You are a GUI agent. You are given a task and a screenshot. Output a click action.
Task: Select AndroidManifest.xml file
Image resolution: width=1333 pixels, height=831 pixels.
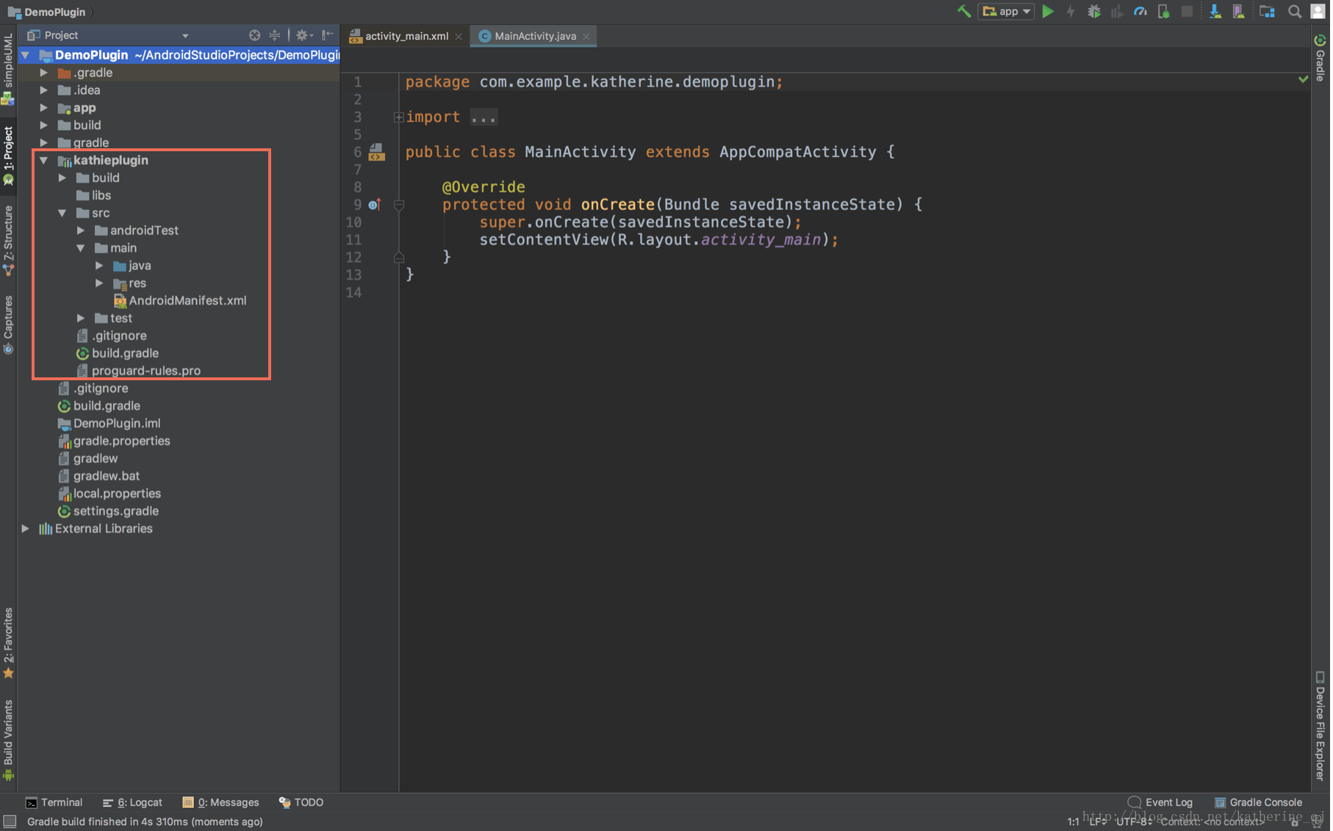(x=180, y=300)
